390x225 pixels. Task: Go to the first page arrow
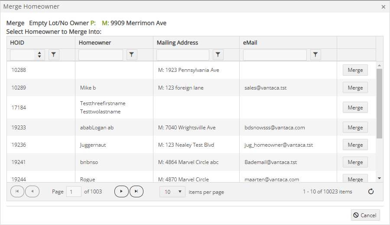click(x=17, y=192)
